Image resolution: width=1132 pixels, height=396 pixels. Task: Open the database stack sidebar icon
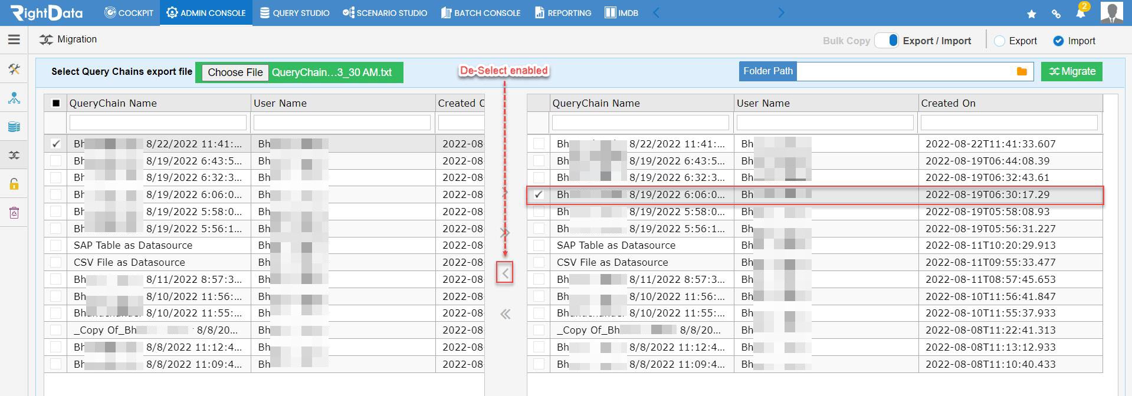[14, 127]
